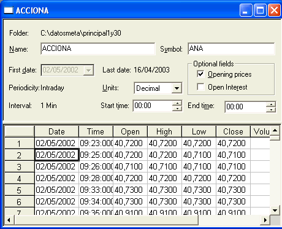
Task: Decrease End time with down spinner
Action: click(x=271, y=110)
